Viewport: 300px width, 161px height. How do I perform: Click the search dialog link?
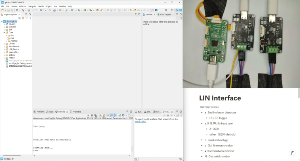point(141,121)
